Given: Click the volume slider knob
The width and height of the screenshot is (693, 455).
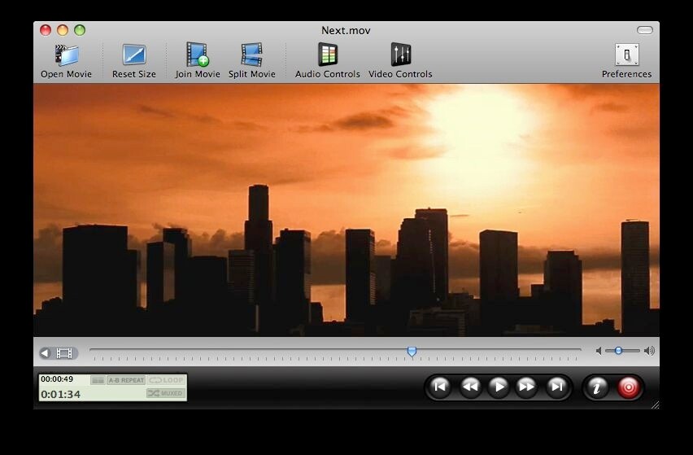Looking at the screenshot, I should [x=618, y=351].
